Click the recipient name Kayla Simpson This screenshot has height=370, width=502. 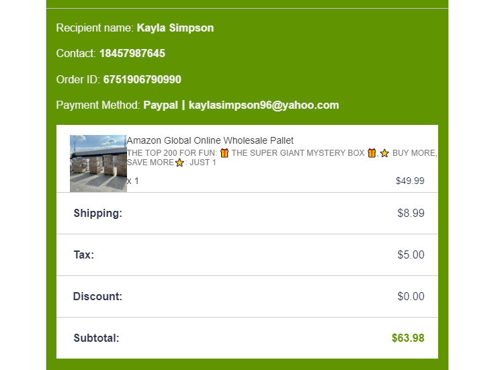(175, 28)
